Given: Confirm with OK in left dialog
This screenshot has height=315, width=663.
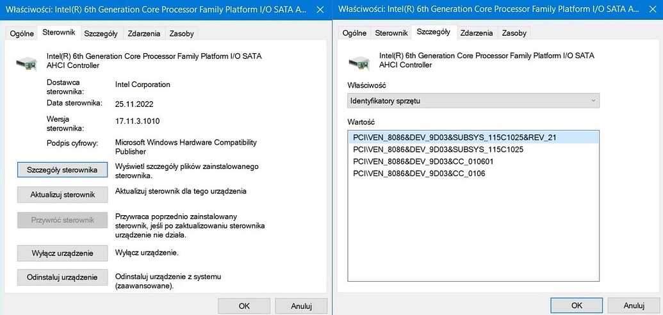Looking at the screenshot, I should pyautogui.click(x=244, y=306).
